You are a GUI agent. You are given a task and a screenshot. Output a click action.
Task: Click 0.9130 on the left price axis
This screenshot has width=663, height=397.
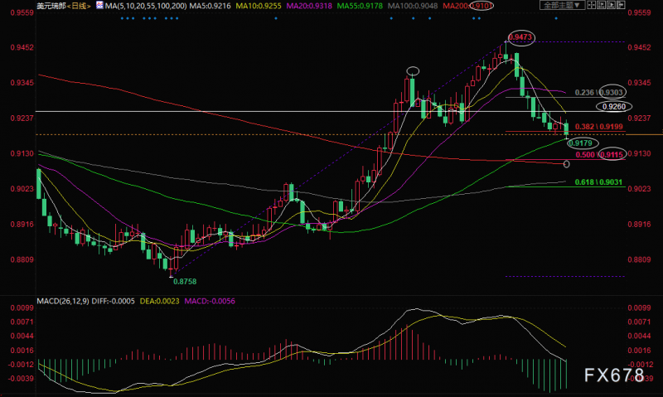(22, 153)
